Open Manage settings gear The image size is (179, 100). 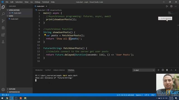[x=3, y=89]
